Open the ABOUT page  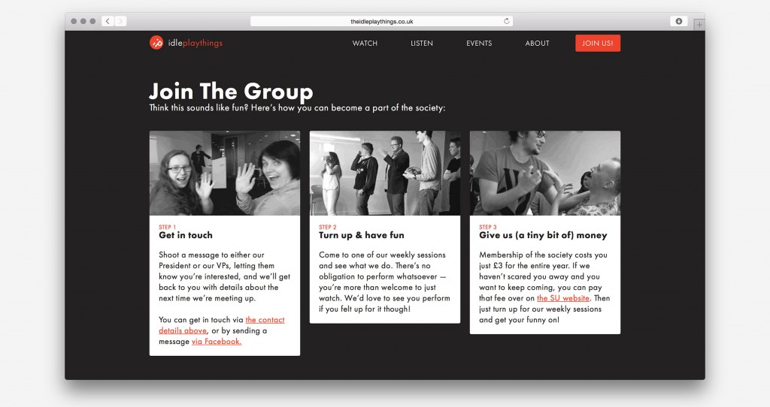pos(537,43)
